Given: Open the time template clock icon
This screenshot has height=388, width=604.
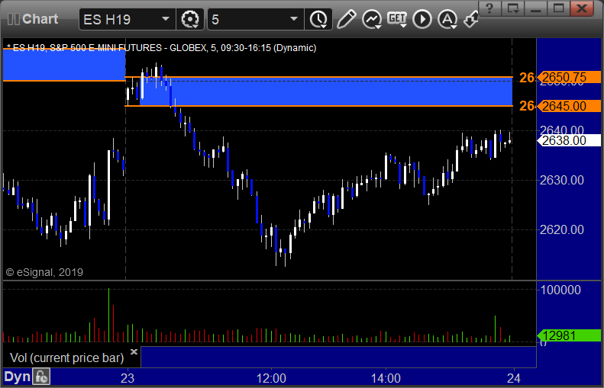Looking at the screenshot, I should click(318, 19).
